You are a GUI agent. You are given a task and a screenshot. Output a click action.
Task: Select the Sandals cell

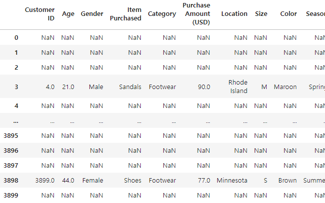130,87
